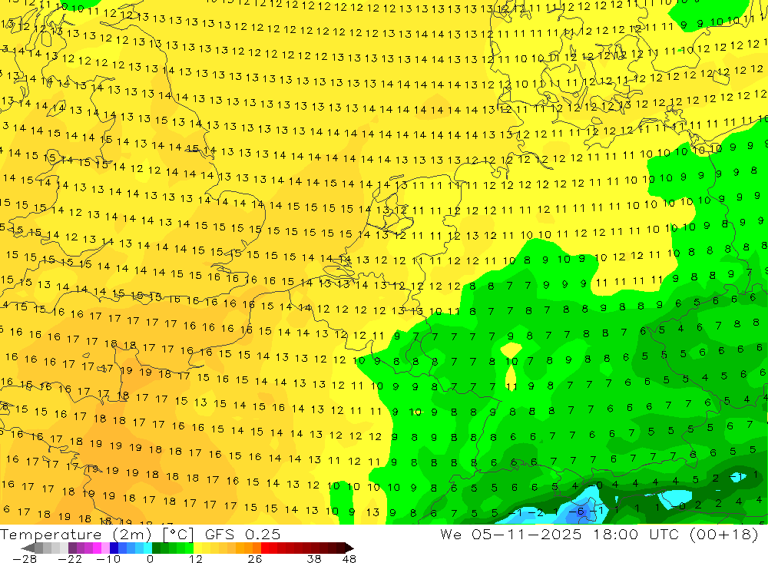Click the '(00+18)' forecast offset text
Screen dimensions: 768x563
[x=723, y=534]
